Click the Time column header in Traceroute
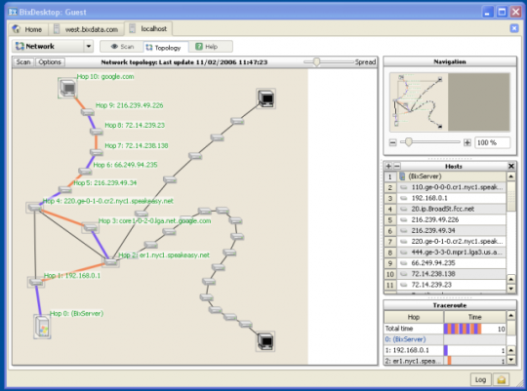Screen dimensions: 527x391 click(x=475, y=317)
